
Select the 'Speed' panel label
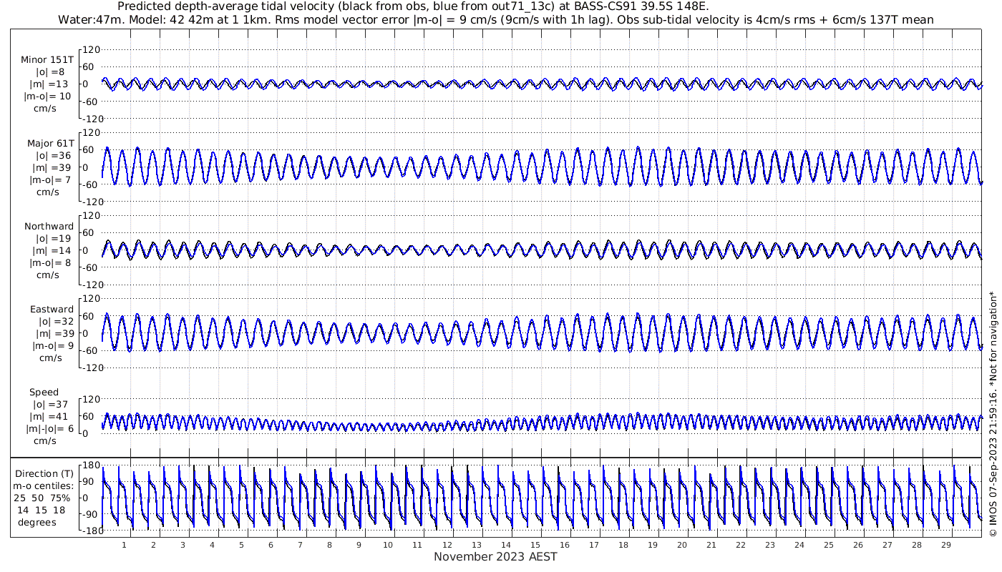point(44,393)
